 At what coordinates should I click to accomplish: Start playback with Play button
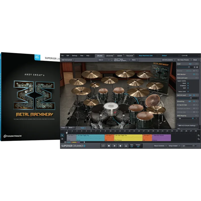click(115, 146)
